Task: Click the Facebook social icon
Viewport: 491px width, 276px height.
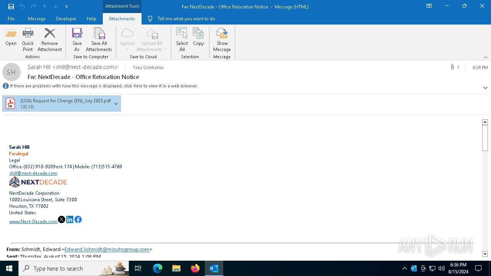Action: point(78,220)
